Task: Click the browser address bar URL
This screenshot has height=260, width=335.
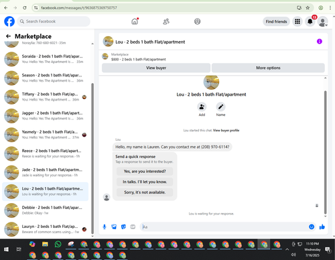Action: pos(79,8)
